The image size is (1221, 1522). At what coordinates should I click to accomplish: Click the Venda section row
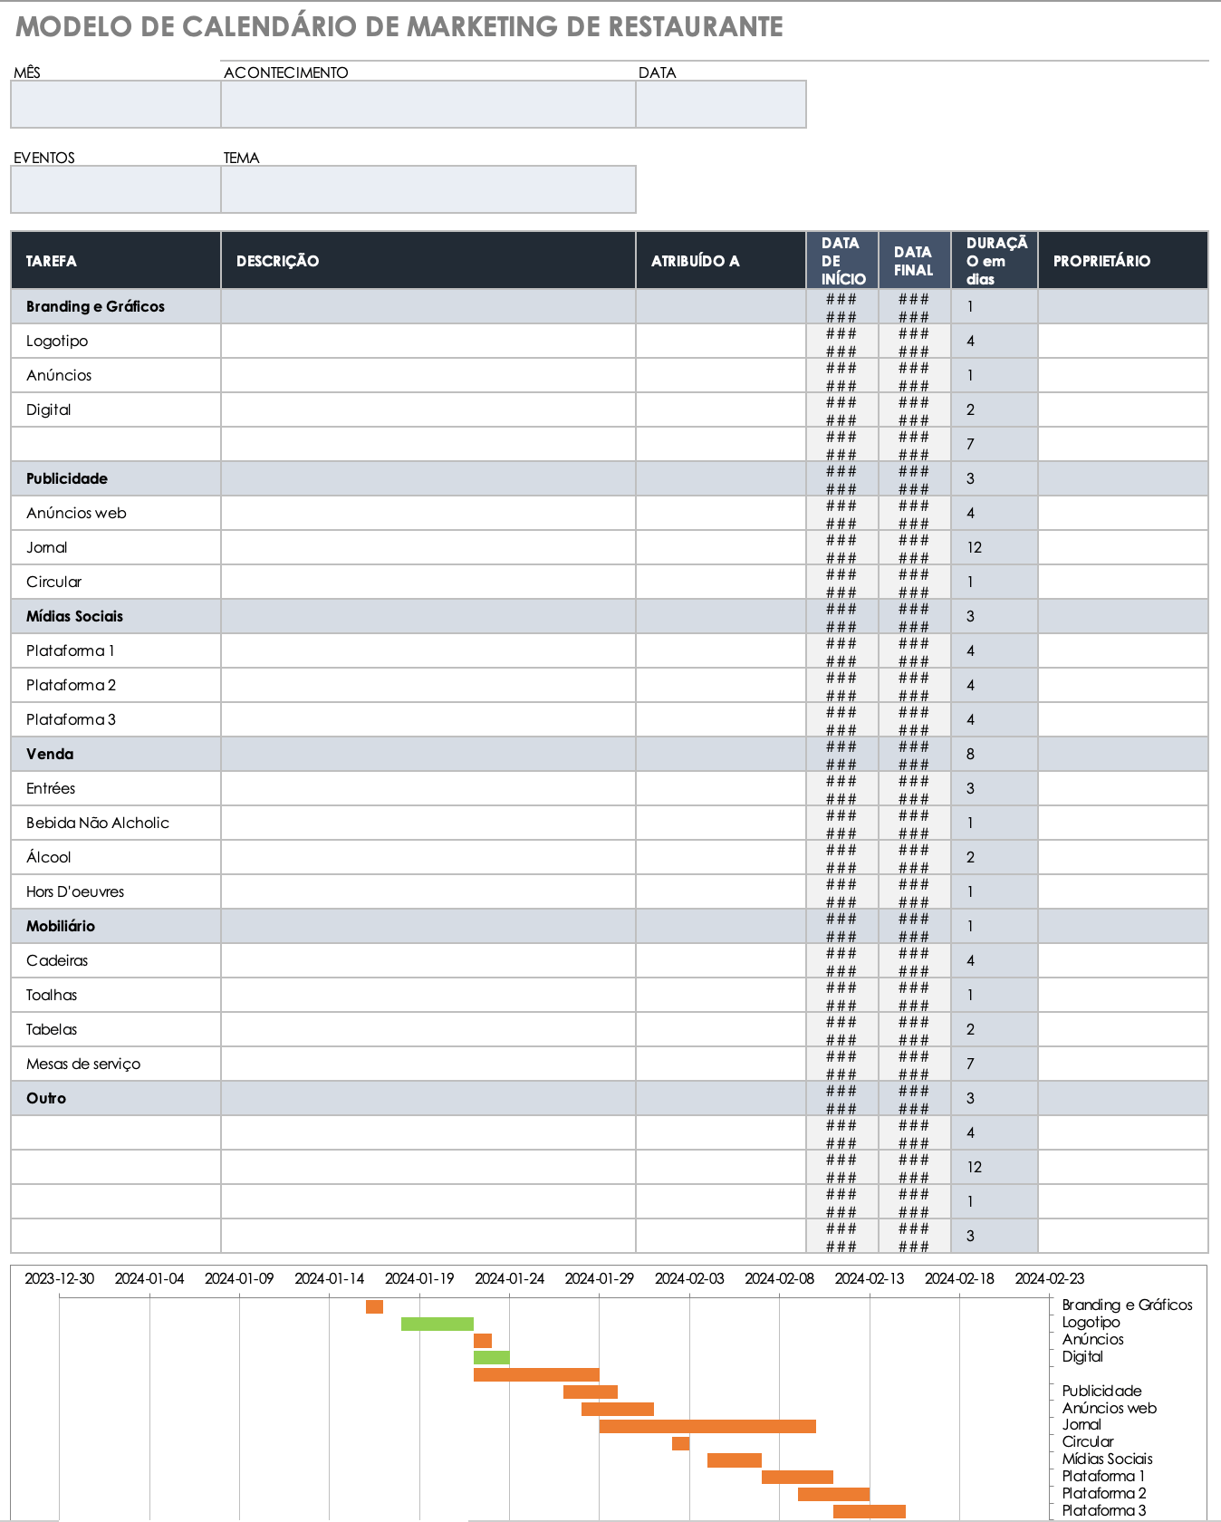[x=610, y=754]
